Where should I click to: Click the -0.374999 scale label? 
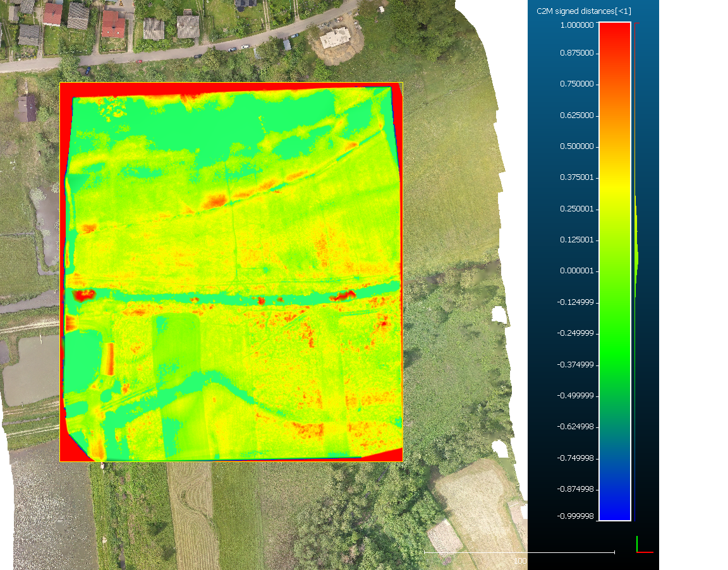[x=575, y=365]
